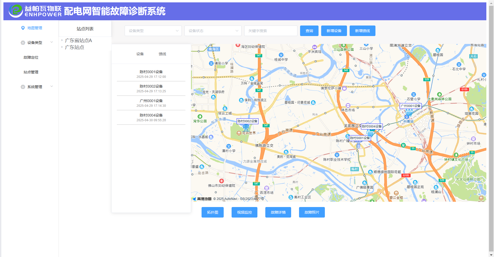Click the 陈村0001设备 map label
Viewport: 494px width, 257px height.
(360, 138)
